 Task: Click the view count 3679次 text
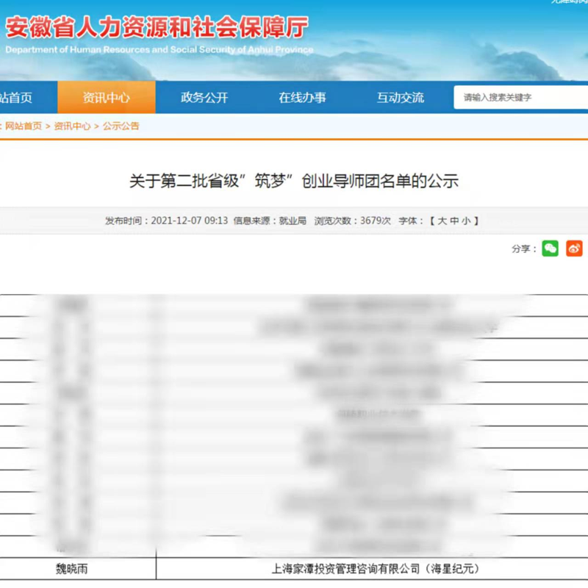375,220
